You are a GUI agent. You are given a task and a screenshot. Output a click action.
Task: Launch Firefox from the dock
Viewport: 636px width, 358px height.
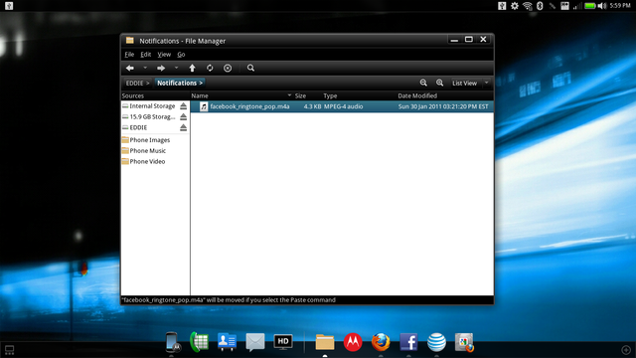[381, 342]
